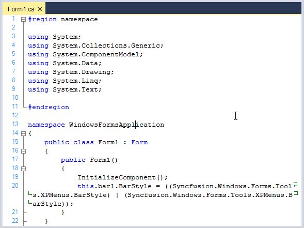Click the '#region' keyword on line 1
This screenshot has height=228, width=304.
click(x=42, y=20)
